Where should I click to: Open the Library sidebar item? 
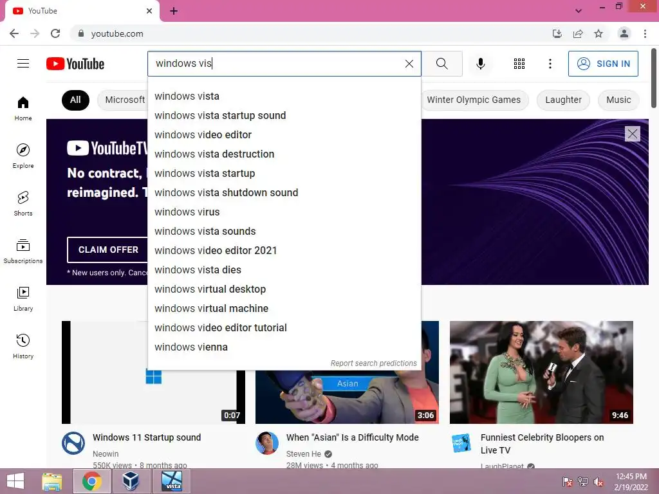(x=23, y=298)
